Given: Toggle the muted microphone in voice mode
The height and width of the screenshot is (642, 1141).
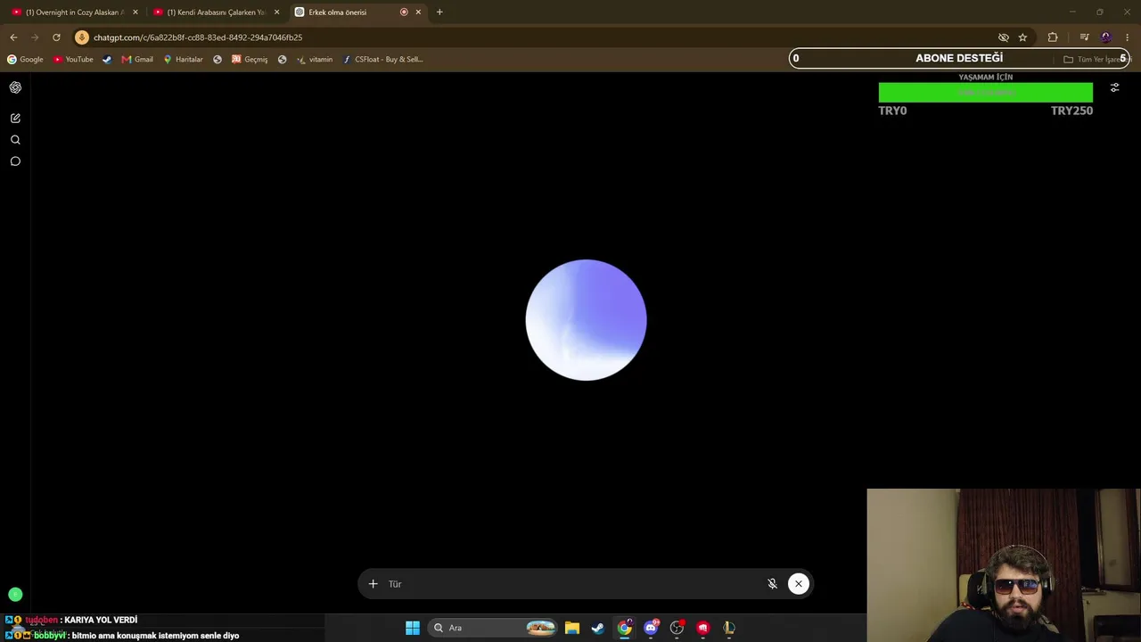Looking at the screenshot, I should pyautogui.click(x=773, y=584).
